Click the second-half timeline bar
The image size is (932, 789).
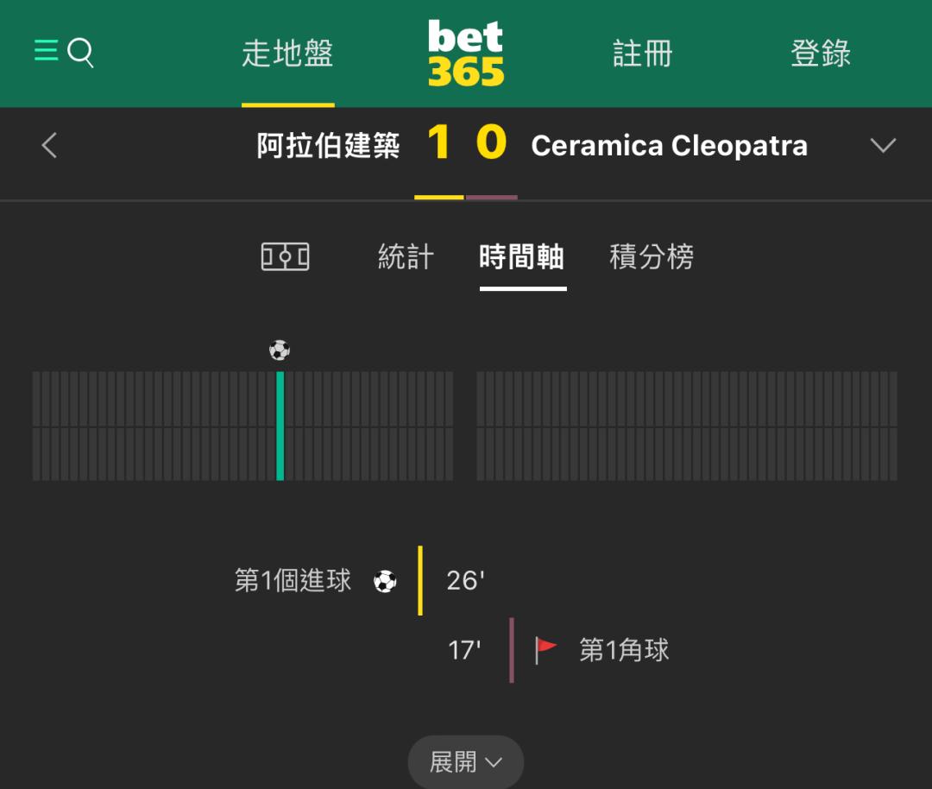coord(687,426)
